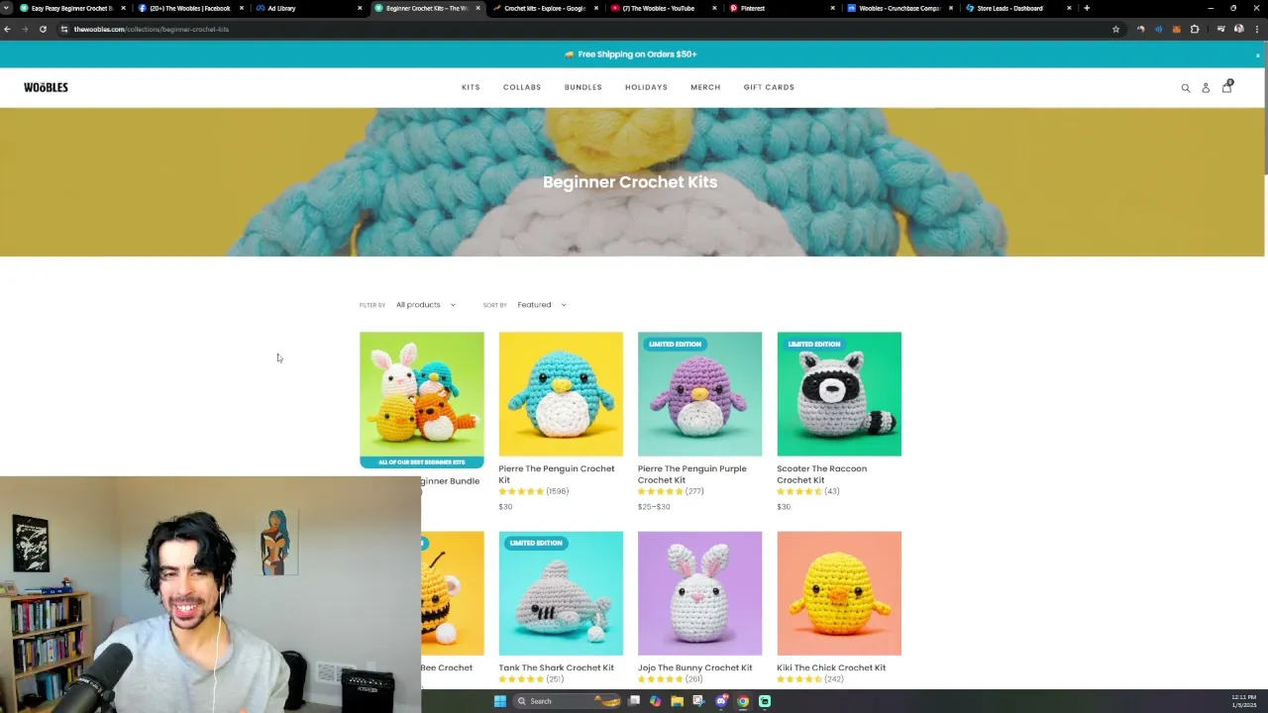
Task: Open the GIFT CARDS menu
Action: (x=769, y=87)
